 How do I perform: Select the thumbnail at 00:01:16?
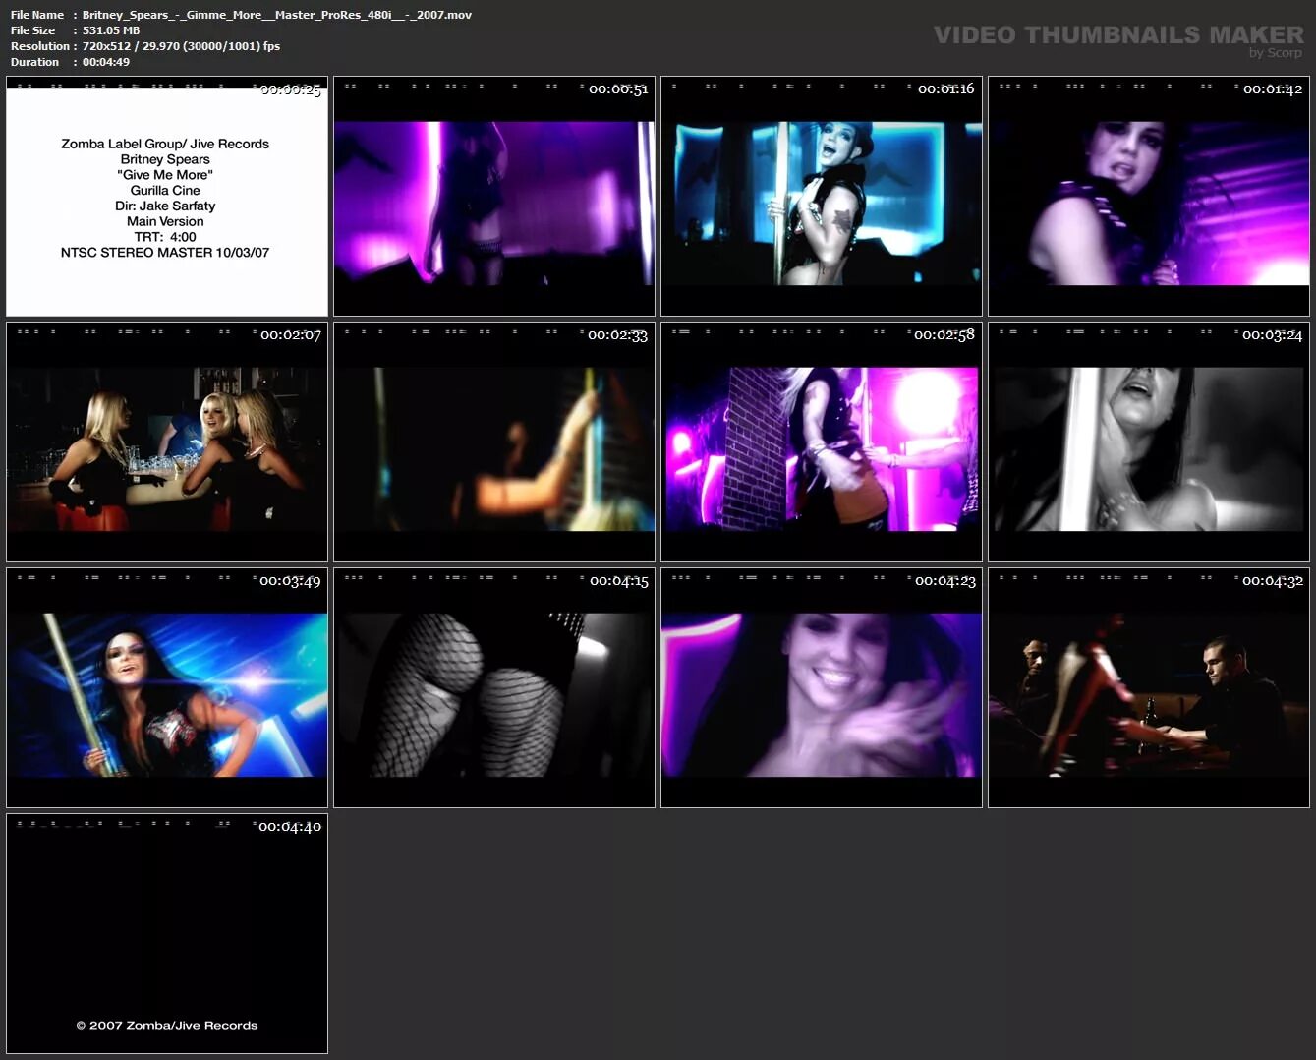[822, 196]
